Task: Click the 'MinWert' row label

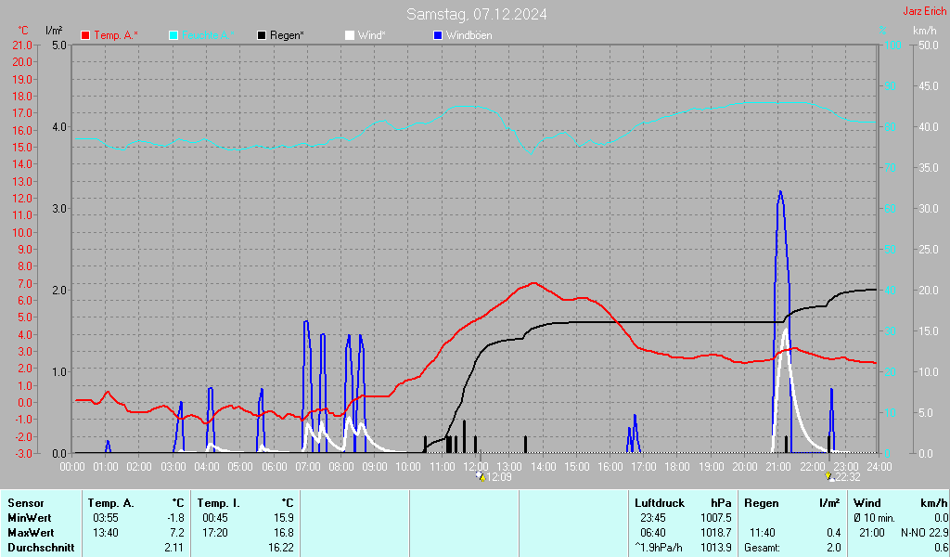Action: (30, 518)
